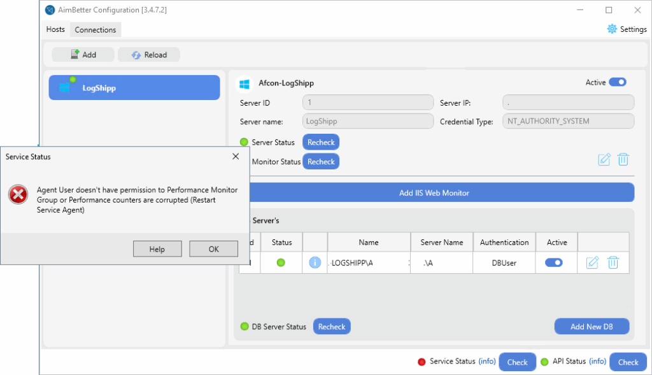Select the Hosts tab
Screen dimensions: 652x375
point(55,30)
